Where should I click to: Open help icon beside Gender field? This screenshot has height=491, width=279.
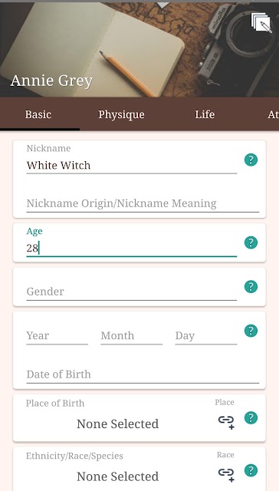251,287
